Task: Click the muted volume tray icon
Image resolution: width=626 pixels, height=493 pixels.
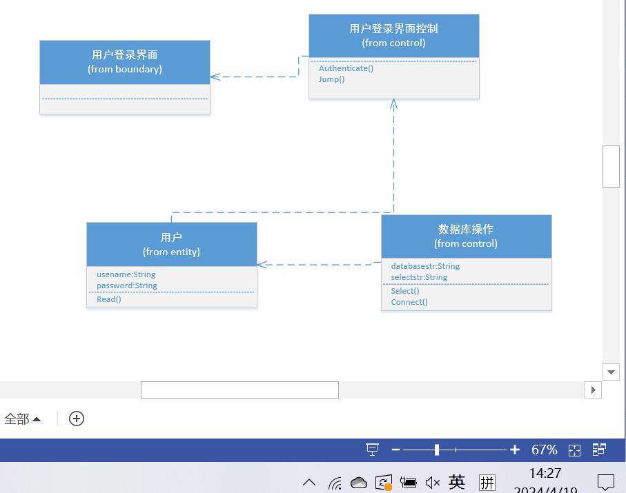Action: tap(433, 483)
